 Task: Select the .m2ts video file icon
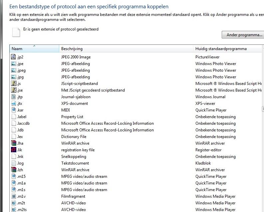pyautogui.click(x=13, y=209)
